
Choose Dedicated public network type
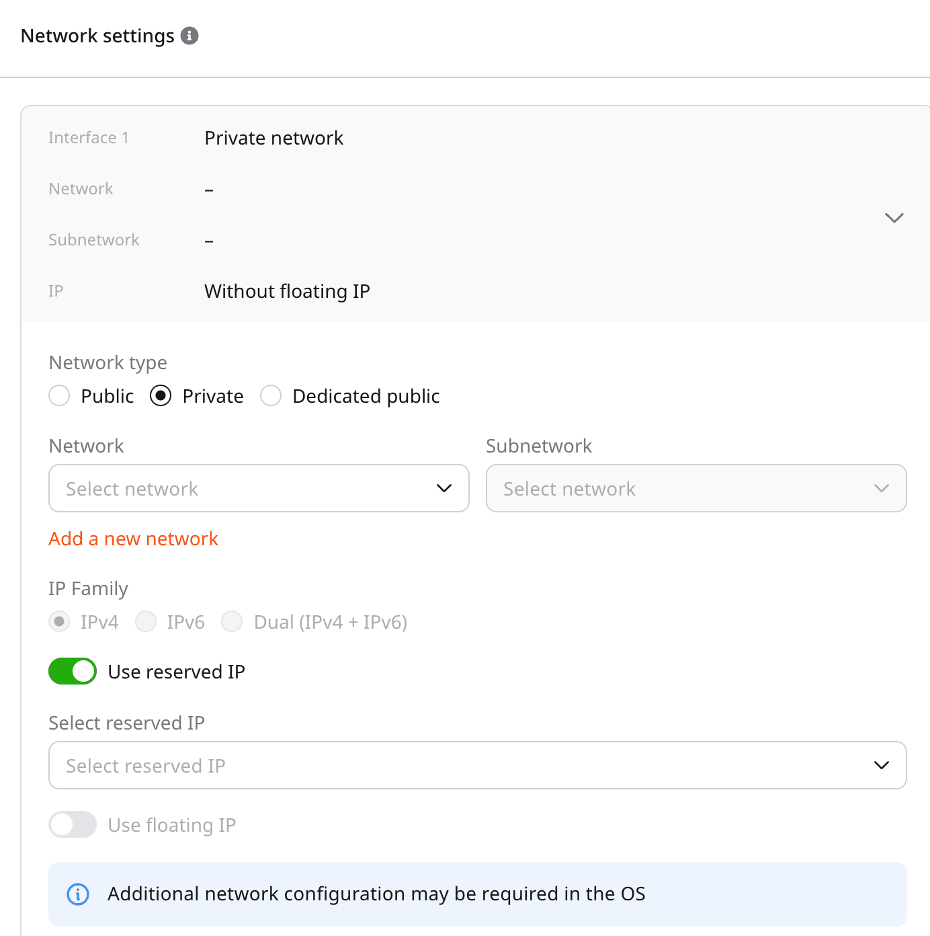point(271,396)
